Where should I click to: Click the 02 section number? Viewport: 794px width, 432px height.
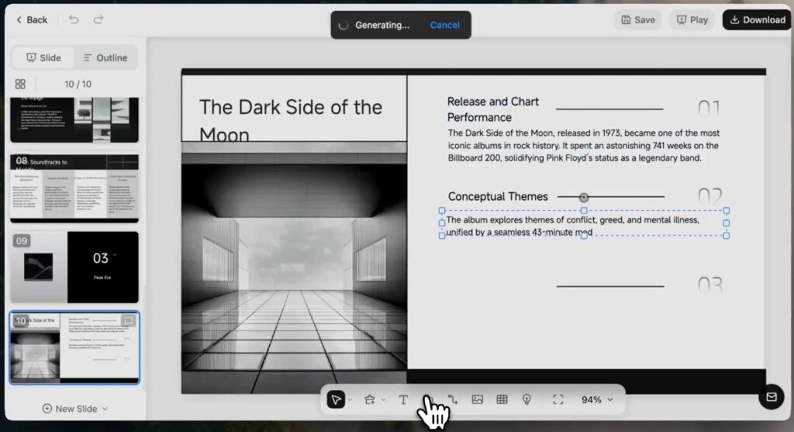[x=710, y=196]
